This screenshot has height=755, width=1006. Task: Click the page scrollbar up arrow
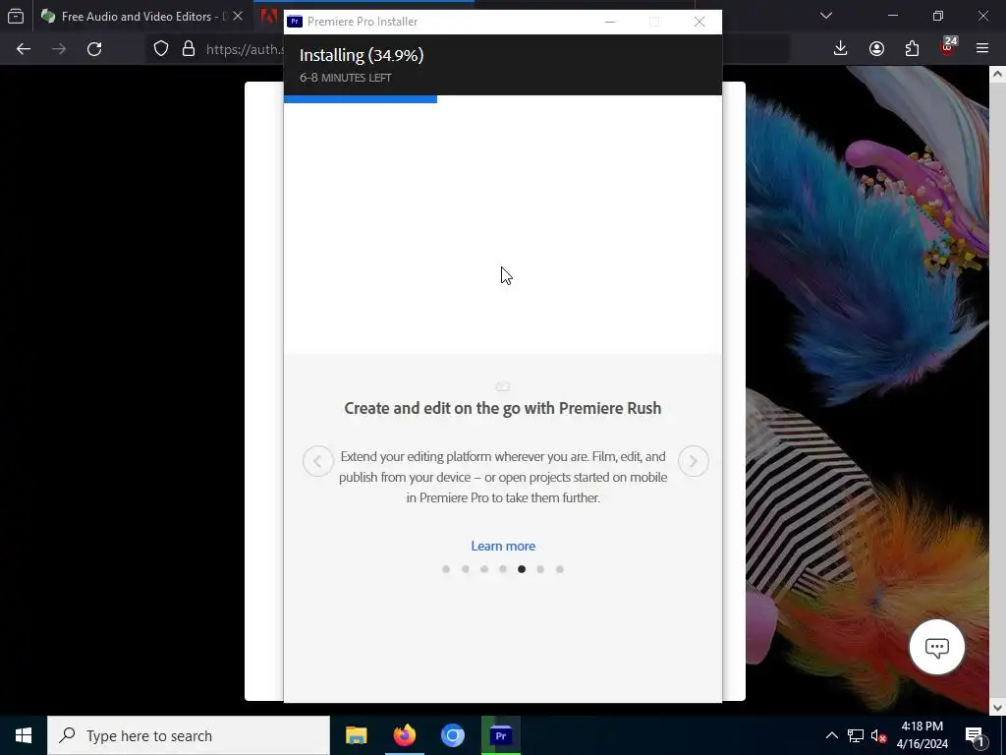997,75
